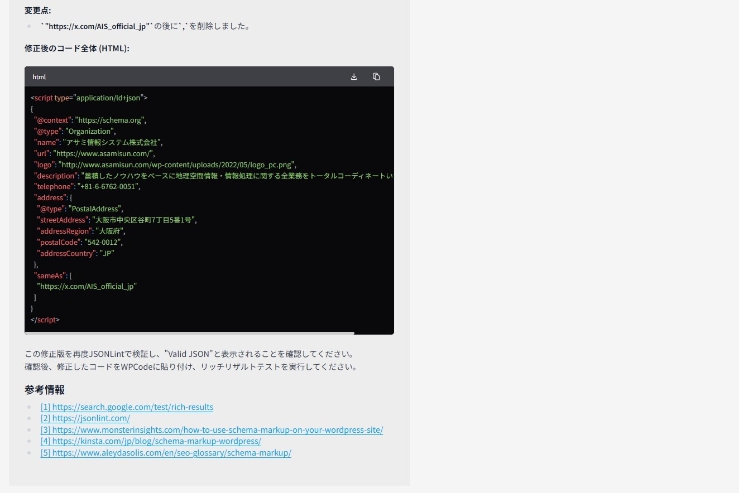Click the 参考情報 section heading

(44, 390)
